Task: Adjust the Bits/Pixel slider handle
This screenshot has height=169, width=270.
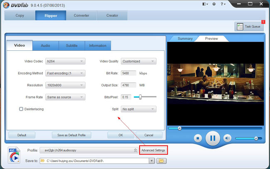Action: tap(140, 97)
